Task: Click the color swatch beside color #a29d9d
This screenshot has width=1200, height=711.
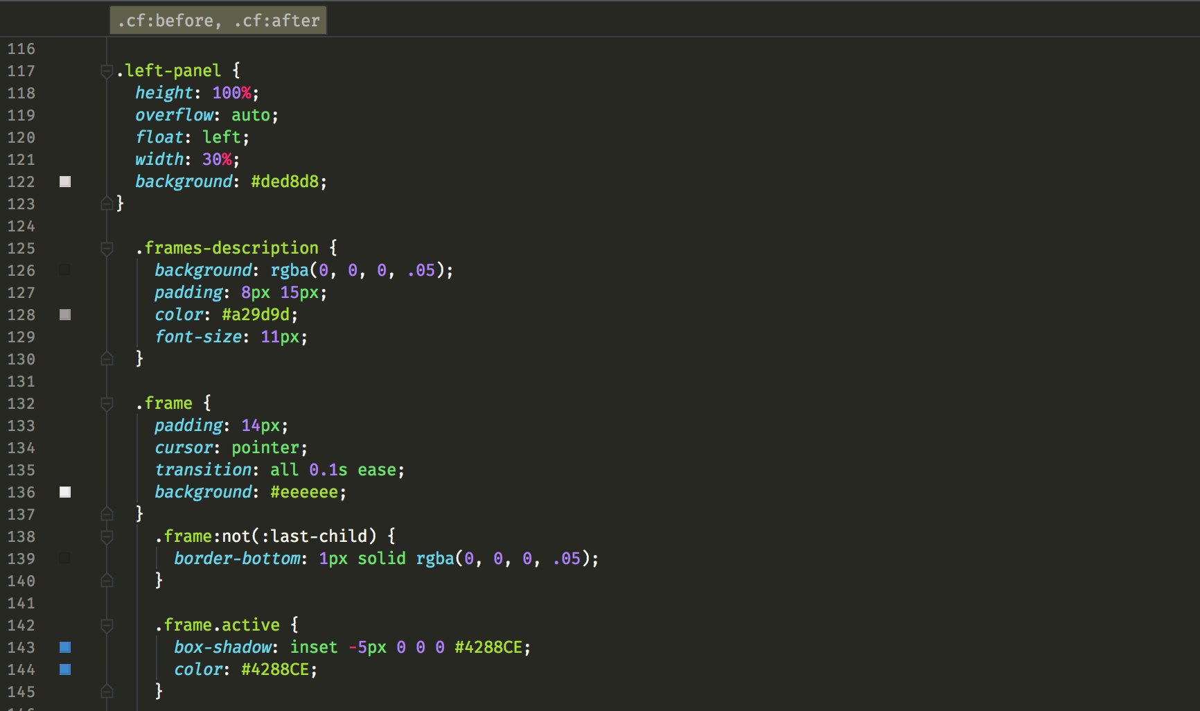Action: coord(64,315)
